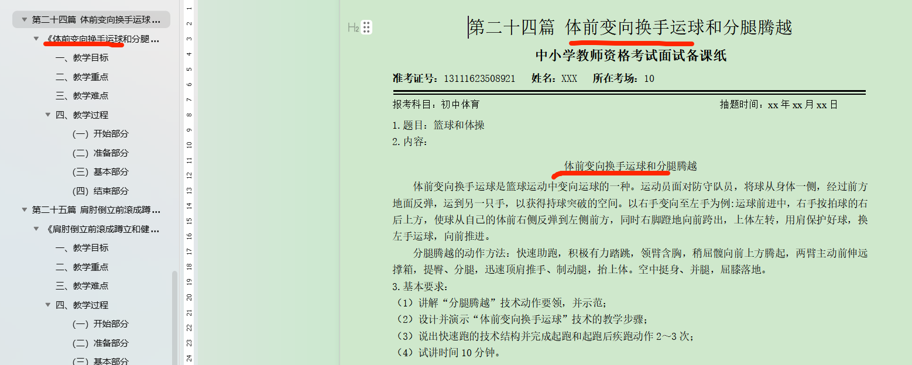912x365 pixels.
Task: Go to (四) 结束部分 in the outline
Action: 100,191
